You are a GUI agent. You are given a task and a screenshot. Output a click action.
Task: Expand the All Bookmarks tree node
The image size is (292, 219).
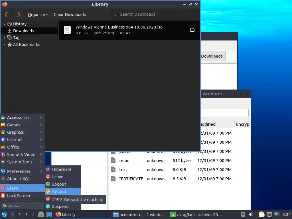pos(4,44)
